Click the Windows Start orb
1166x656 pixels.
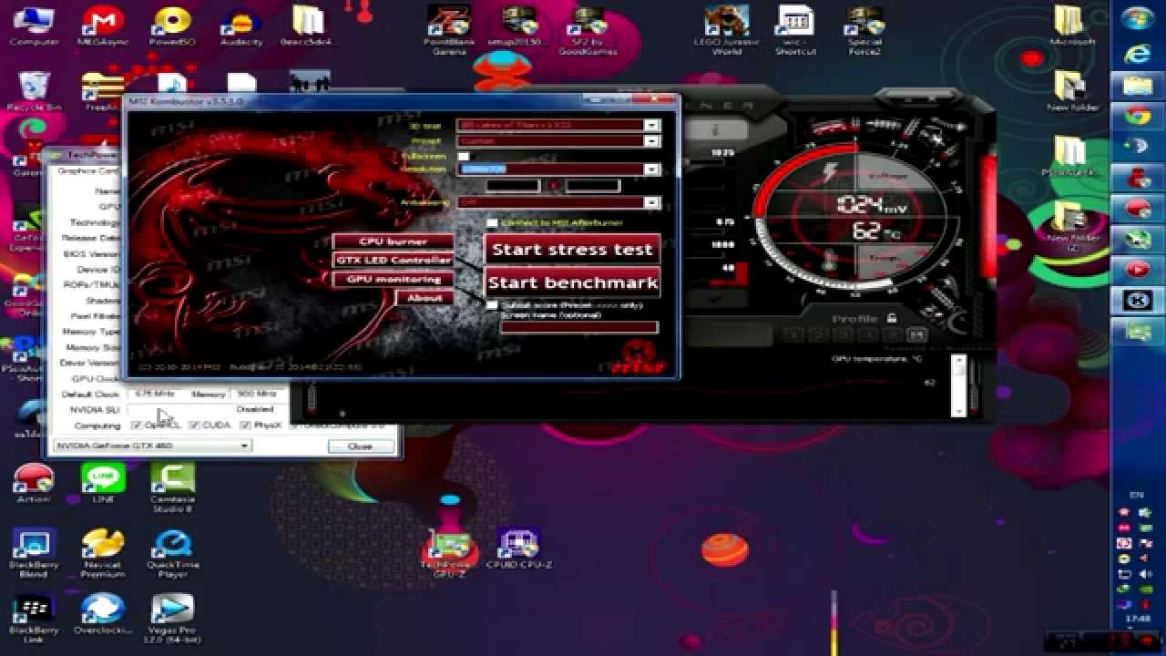pos(1137,19)
